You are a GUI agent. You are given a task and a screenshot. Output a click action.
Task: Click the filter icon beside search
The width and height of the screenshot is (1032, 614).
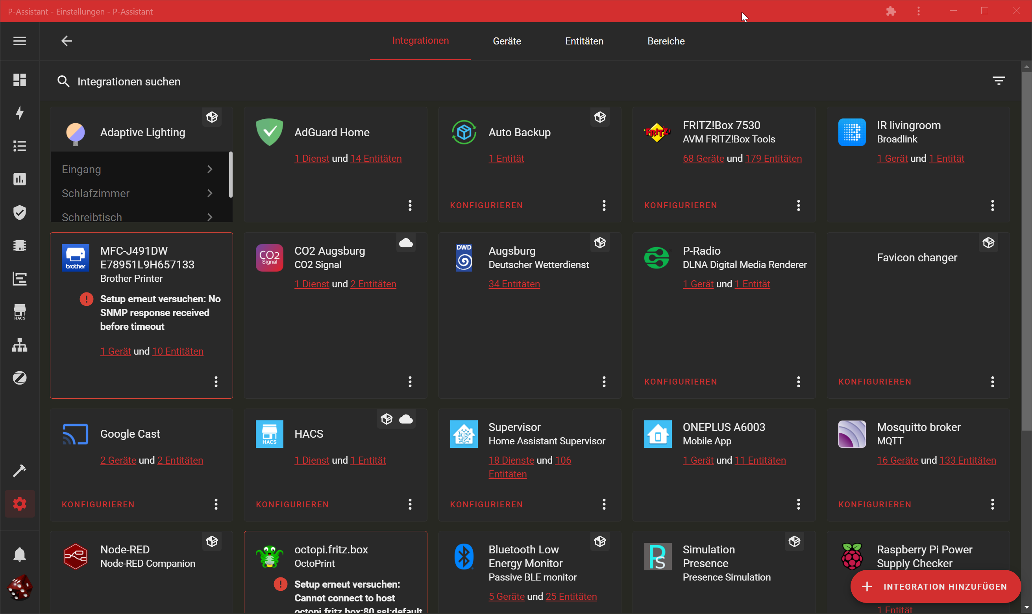click(999, 81)
